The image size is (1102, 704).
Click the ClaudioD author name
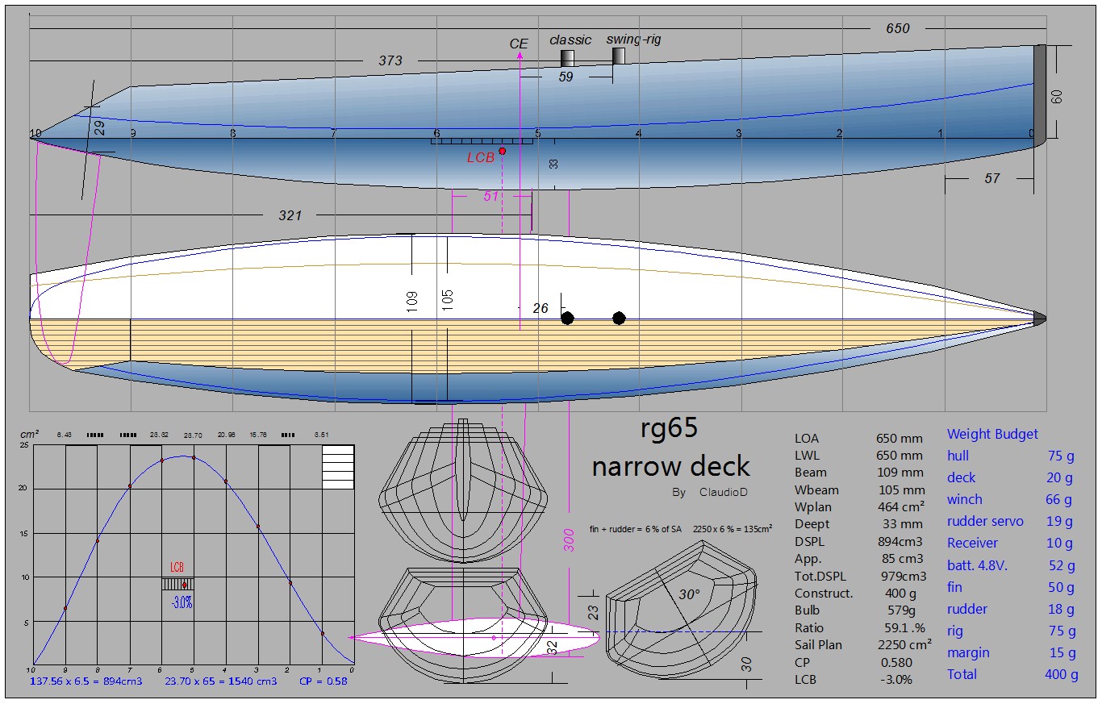(x=721, y=492)
